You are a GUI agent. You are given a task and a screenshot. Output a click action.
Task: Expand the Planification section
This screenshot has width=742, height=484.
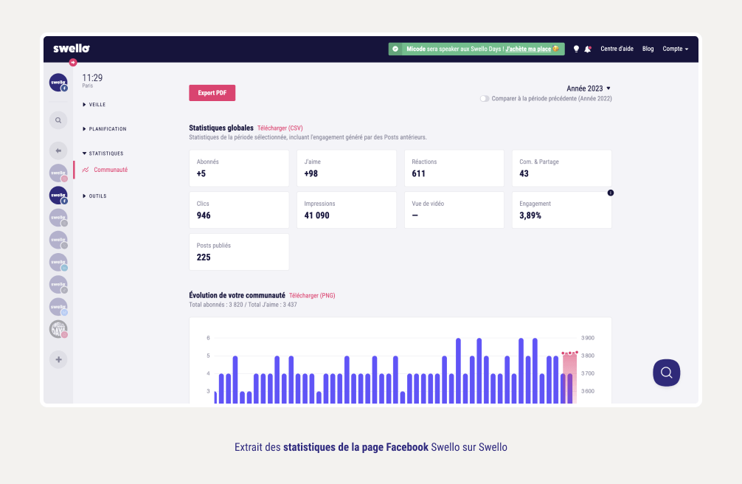[107, 129]
